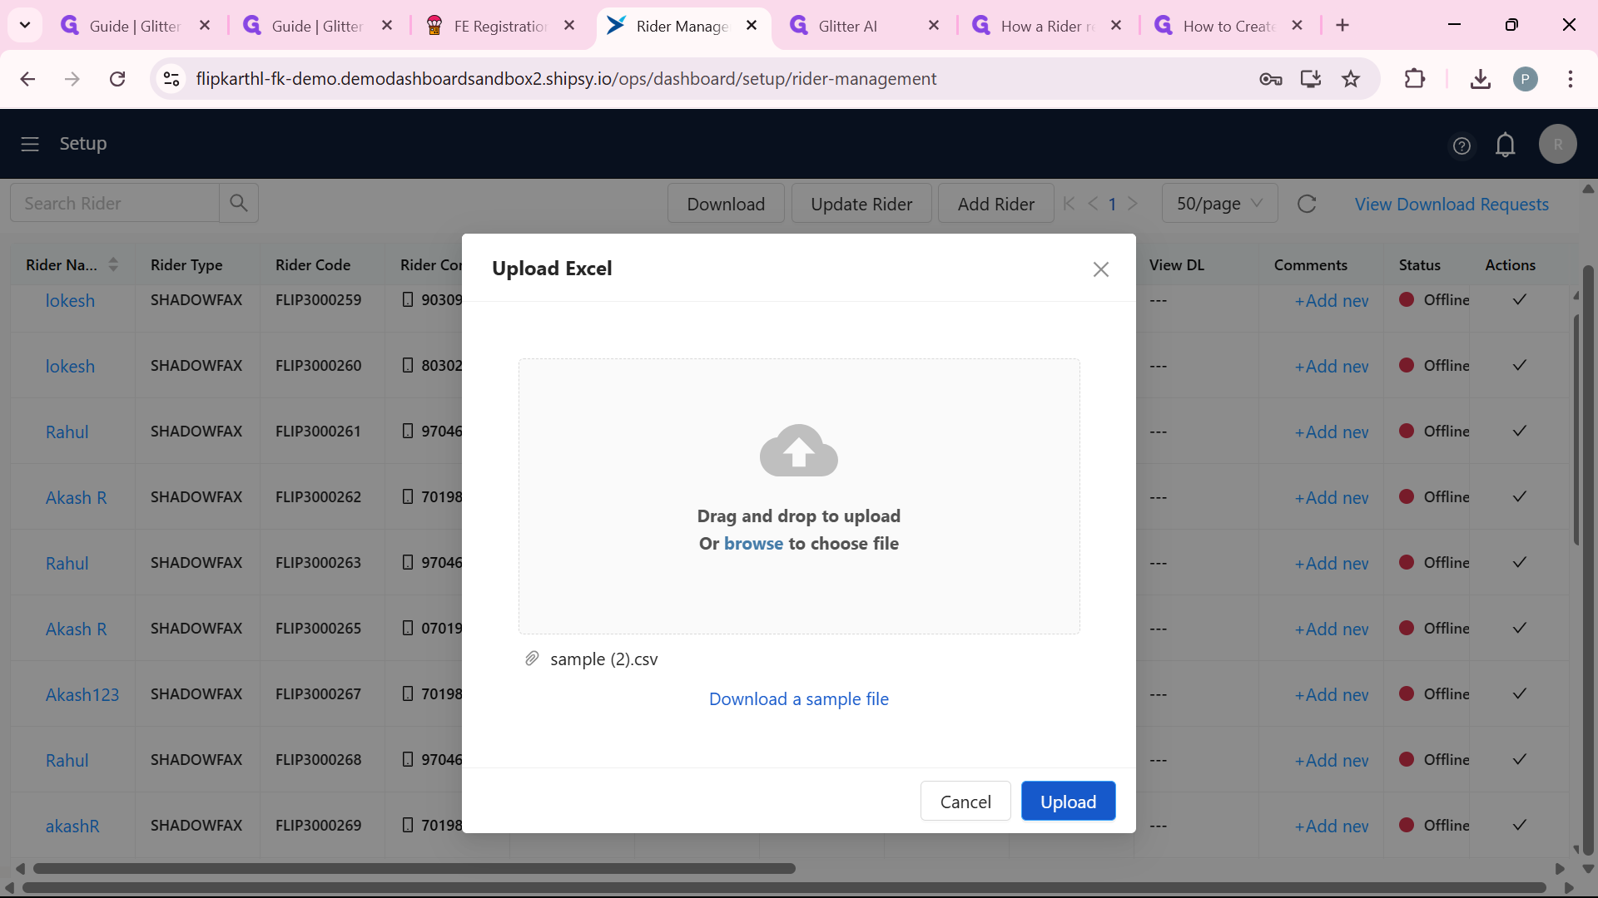Close the Upload Excel dialog
This screenshot has height=898, width=1598.
1100,269
